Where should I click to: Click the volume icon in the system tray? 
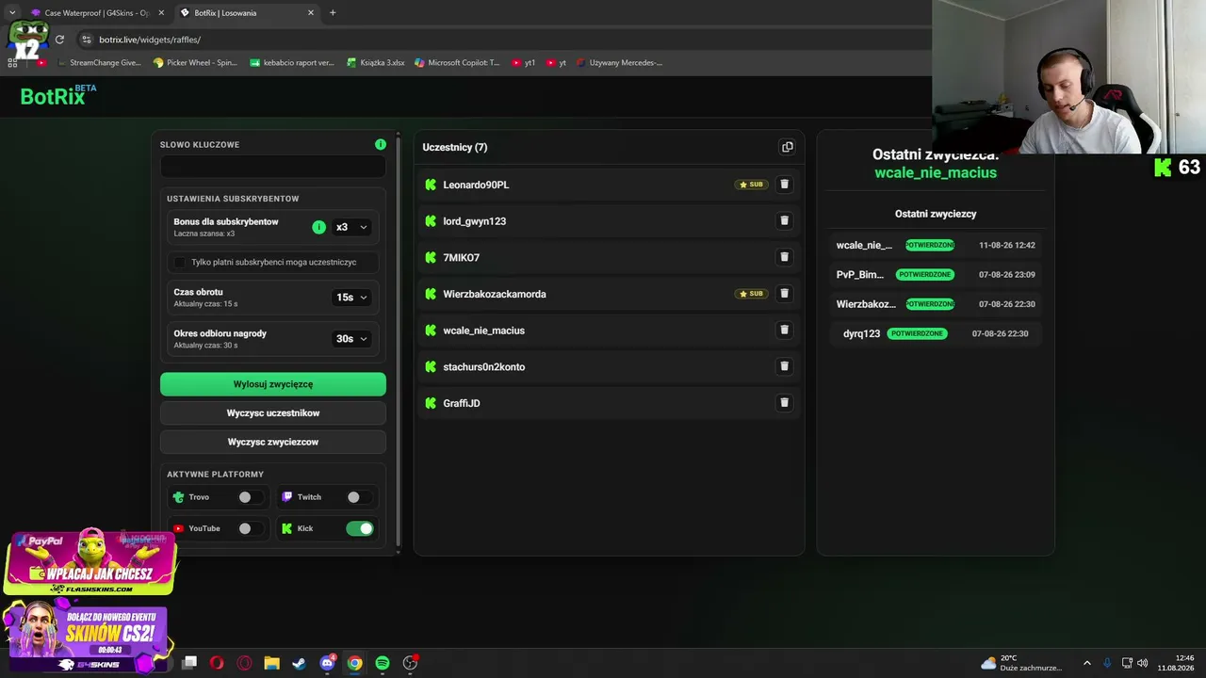pos(1143,663)
